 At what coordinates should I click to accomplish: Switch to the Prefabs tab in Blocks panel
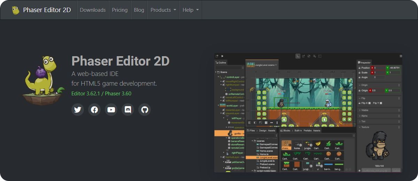point(307,130)
